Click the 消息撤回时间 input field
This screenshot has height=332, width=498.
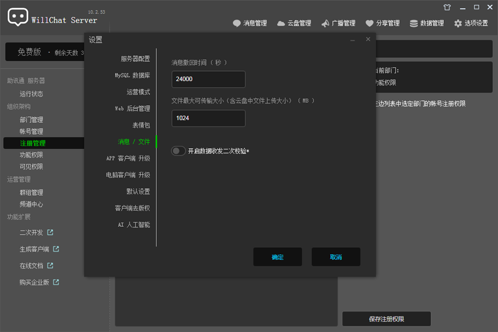click(x=209, y=79)
